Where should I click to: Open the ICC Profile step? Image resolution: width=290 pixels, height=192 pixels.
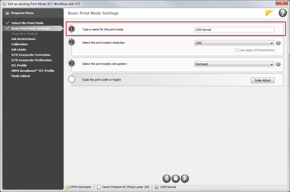(x=19, y=65)
